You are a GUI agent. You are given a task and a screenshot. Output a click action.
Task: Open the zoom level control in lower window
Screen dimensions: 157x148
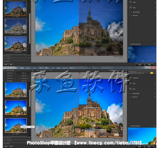[x=114, y=71]
